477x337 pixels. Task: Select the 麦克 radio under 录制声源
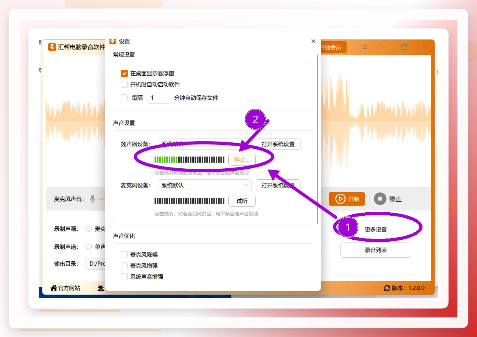pyautogui.click(x=89, y=229)
